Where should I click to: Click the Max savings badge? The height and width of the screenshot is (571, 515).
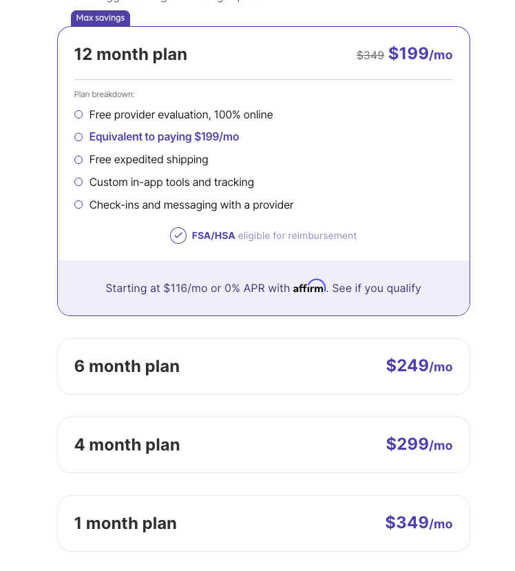[101, 18]
